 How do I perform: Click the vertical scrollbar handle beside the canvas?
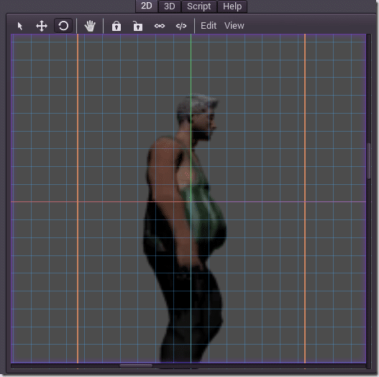(368, 161)
